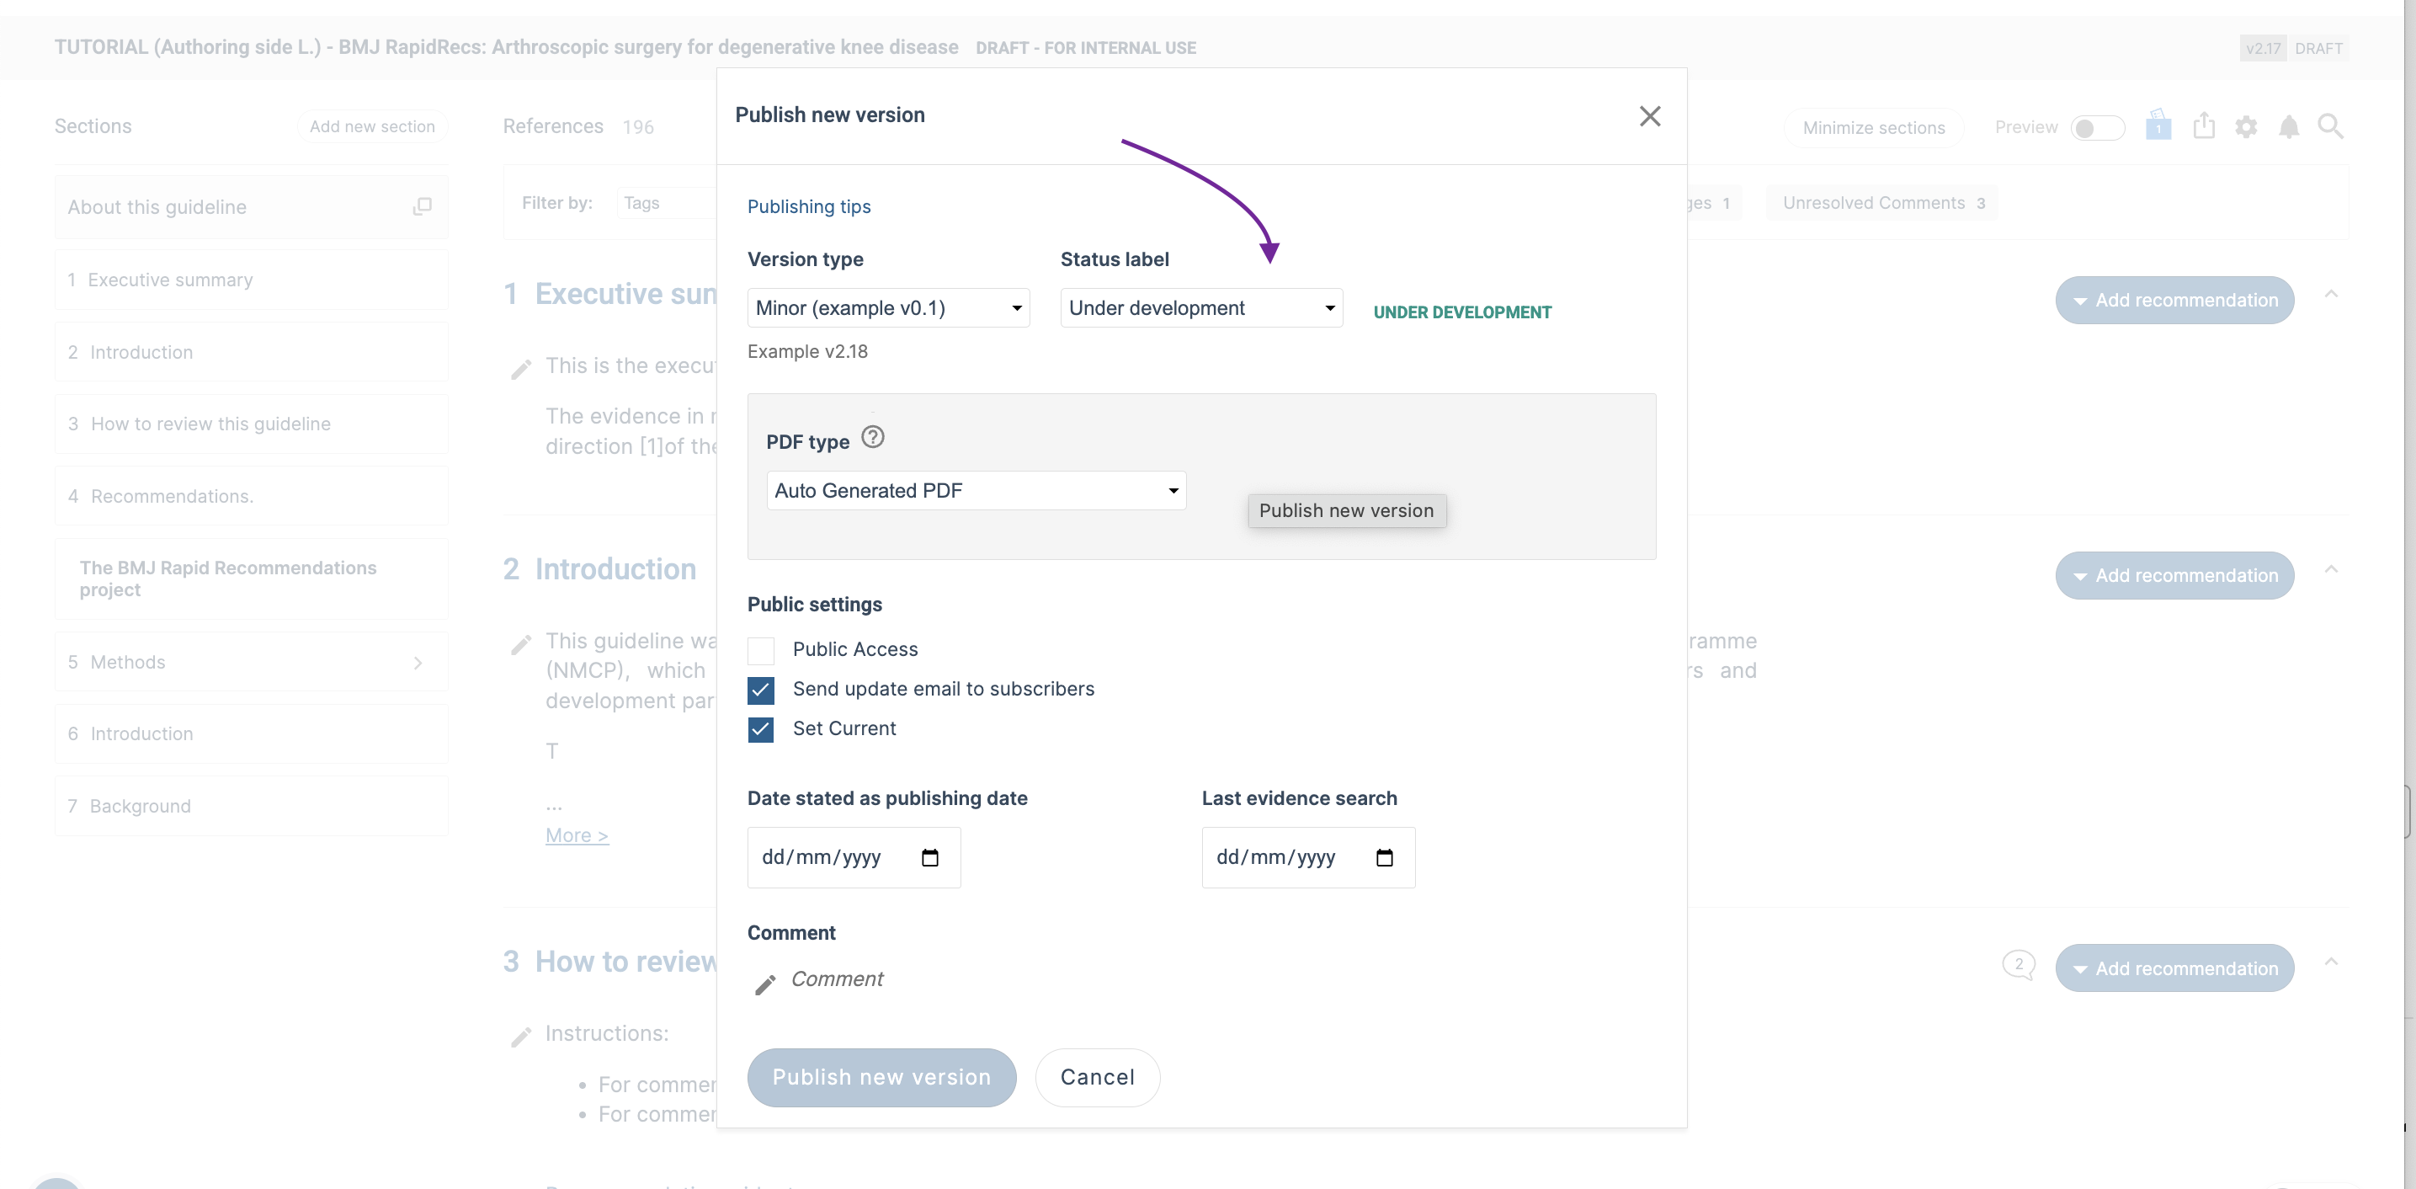Screen dimensions: 2416x1189
Task: Switch to the Sections tab
Action: (93, 125)
